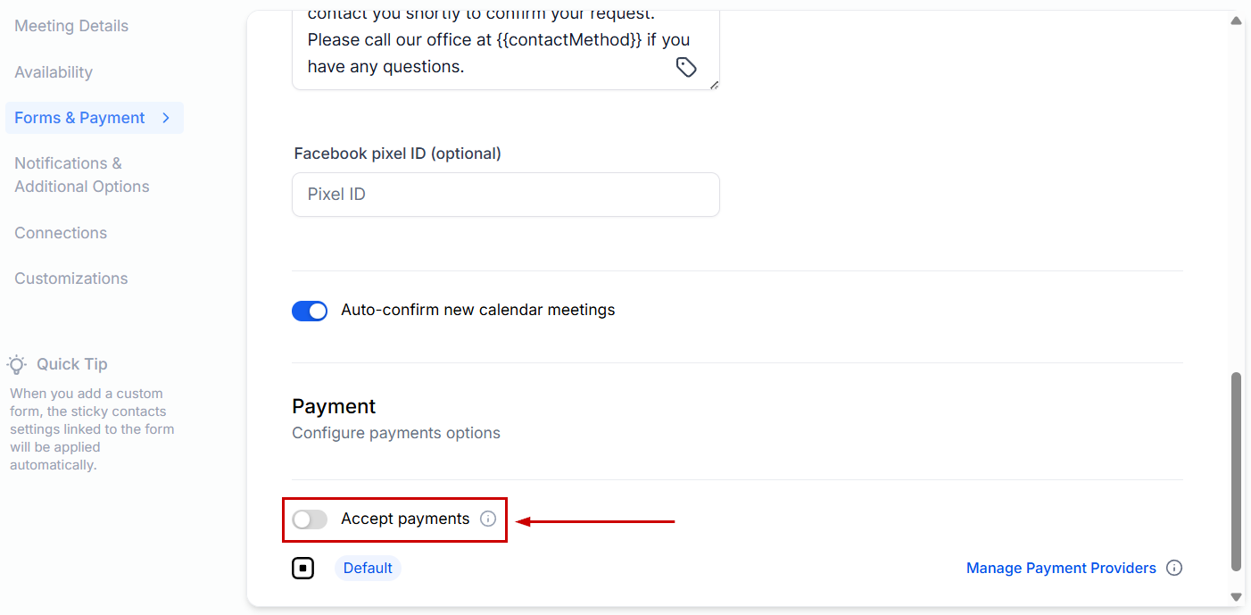Screen dimensions: 1251x615
Task: Switch to the Connections section
Action: 61,233
